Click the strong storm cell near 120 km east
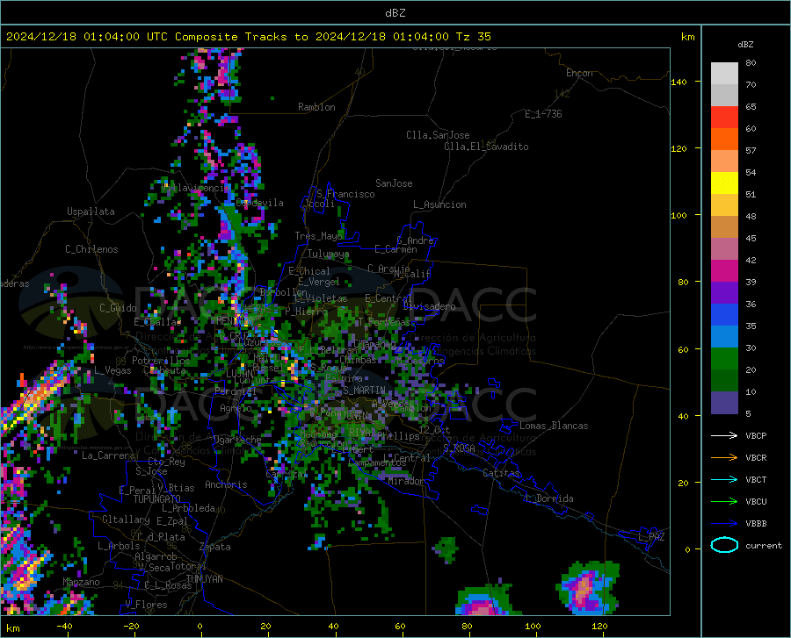The image size is (791, 638). 588,588
